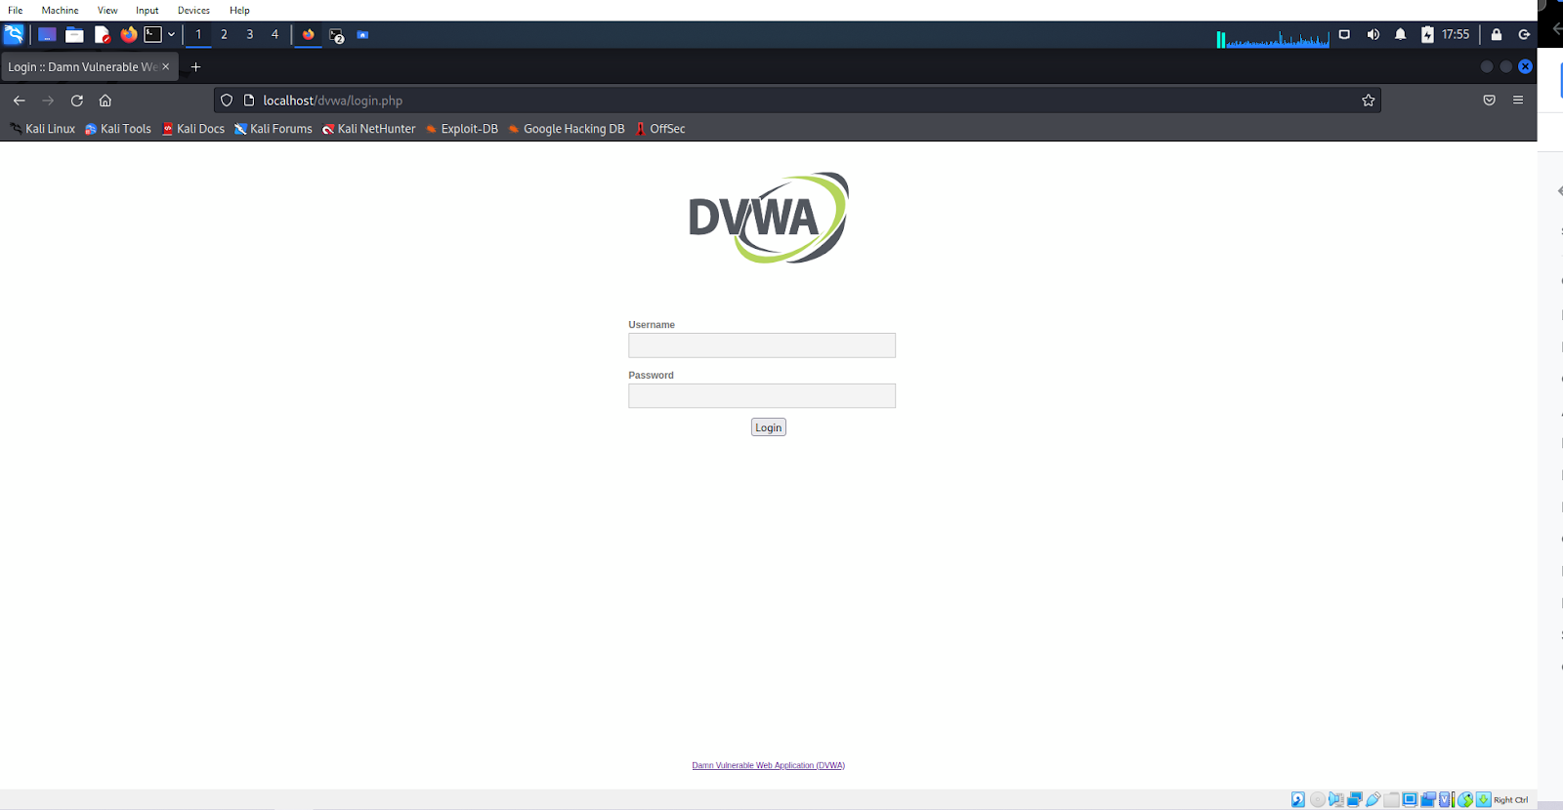Open VirtualBox Machine menu
The image size is (1563, 810).
pyautogui.click(x=60, y=10)
